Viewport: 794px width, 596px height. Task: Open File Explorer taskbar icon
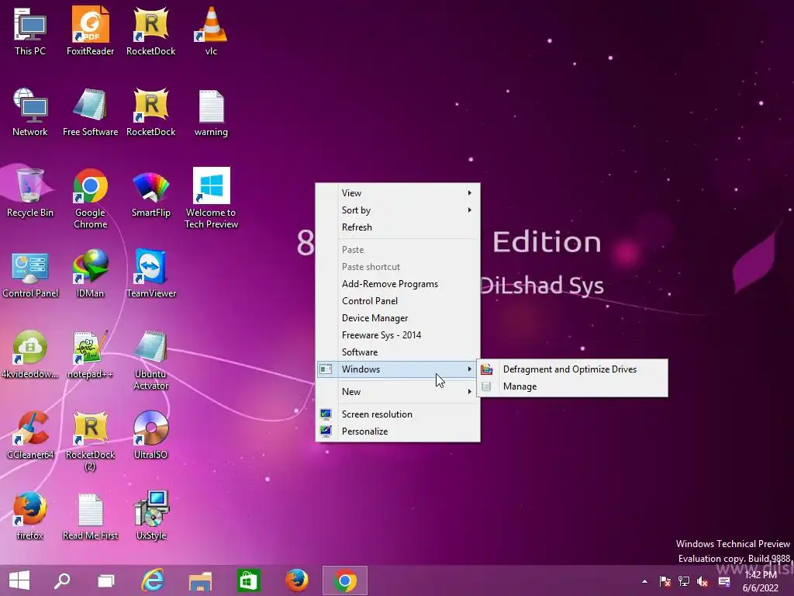(x=200, y=580)
